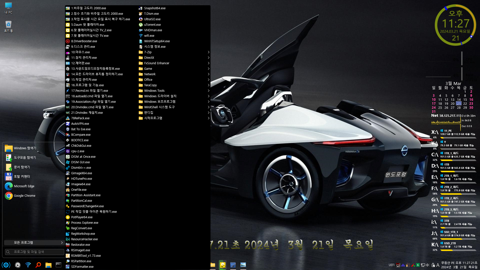480x270 pixels.
Task: Launch the PotPlayer64.exe icon
Action: 68,217
